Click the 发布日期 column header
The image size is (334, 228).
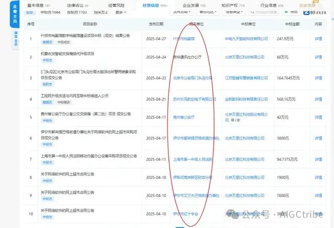[156, 24]
